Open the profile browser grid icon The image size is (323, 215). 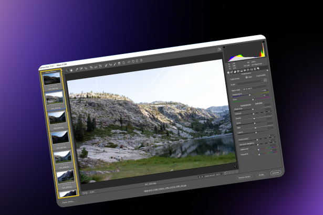(x=265, y=80)
